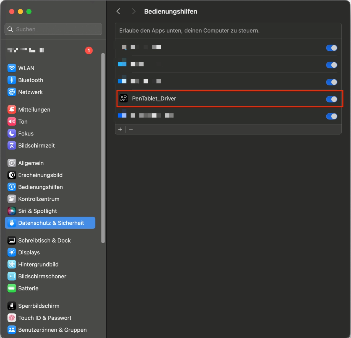This screenshot has height=338, width=351.
Task: Open Bluetooth settings via its icon
Action: click(x=12, y=80)
